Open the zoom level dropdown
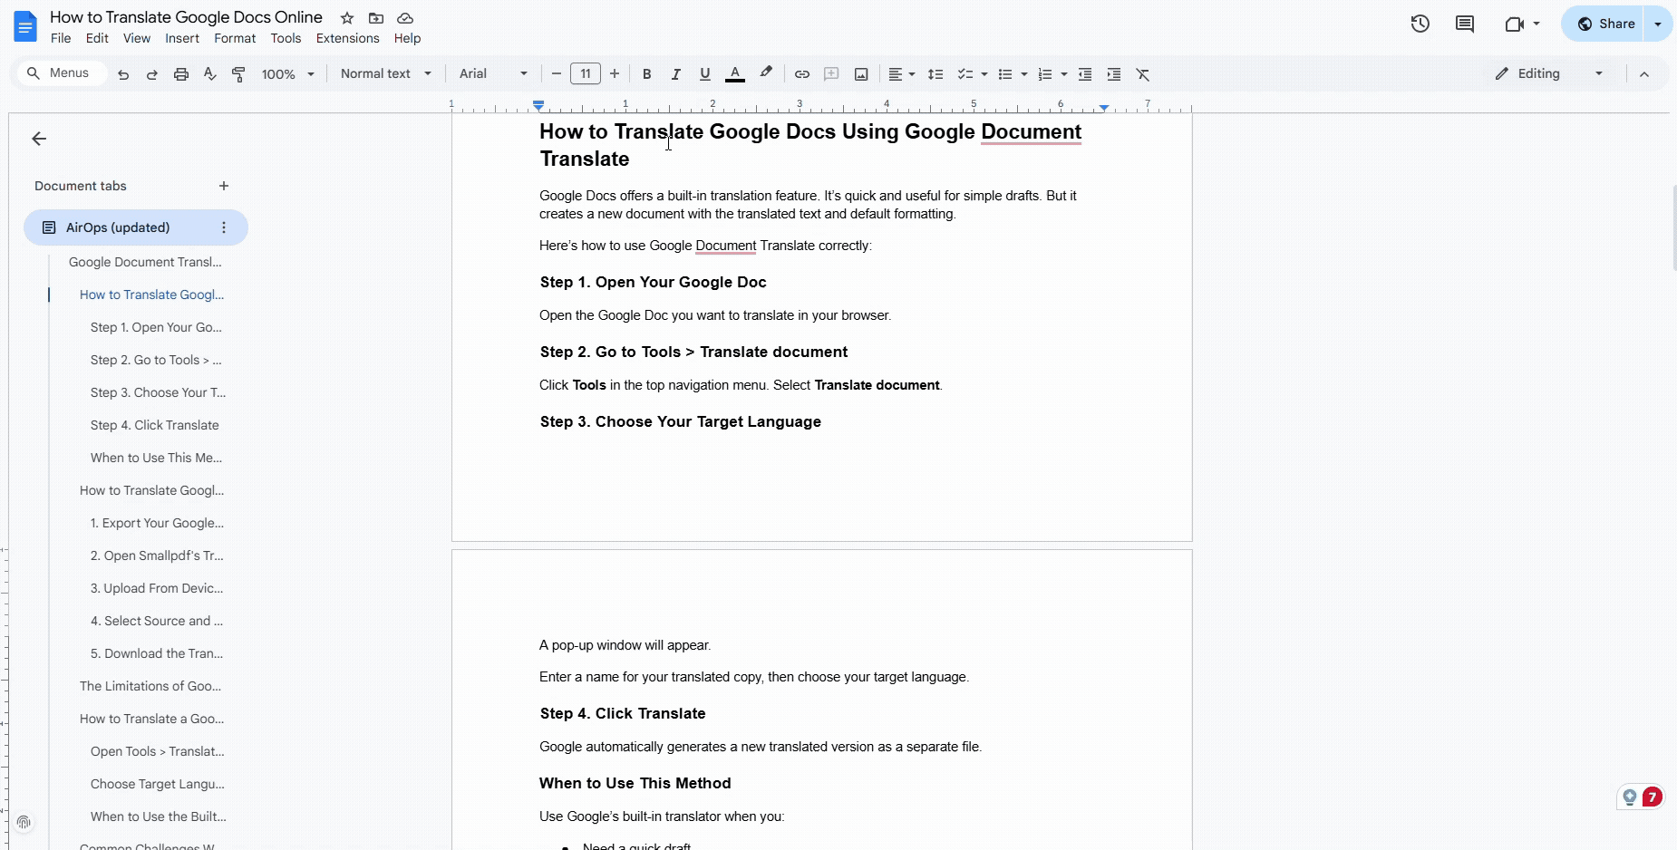This screenshot has width=1677, height=850. tap(287, 73)
